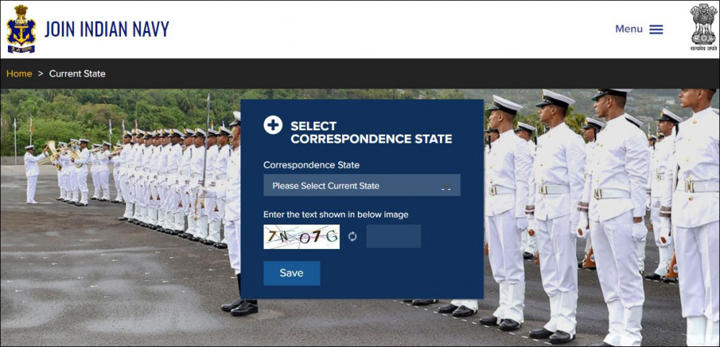The height and width of the screenshot is (347, 720).
Task: Click the SELECT CORRESPONDENCE STATE heading
Action: point(371,132)
